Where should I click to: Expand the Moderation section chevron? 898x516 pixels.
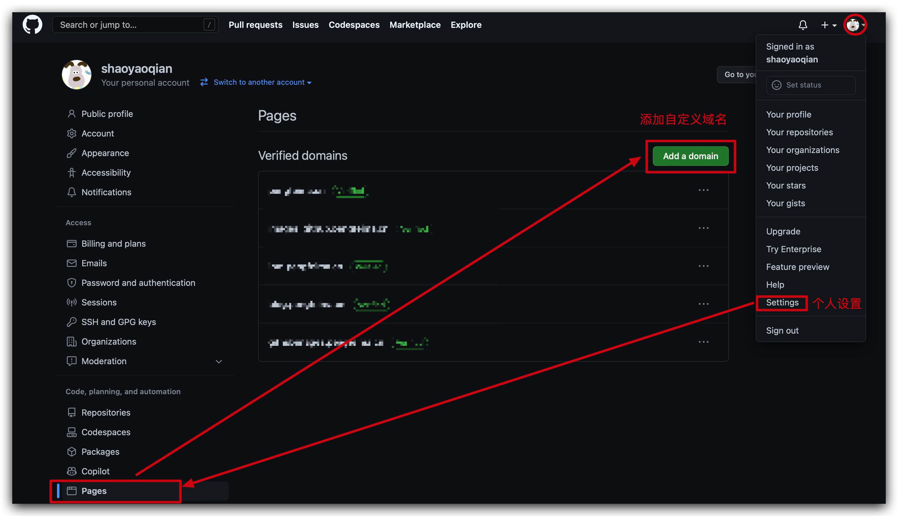coord(219,361)
